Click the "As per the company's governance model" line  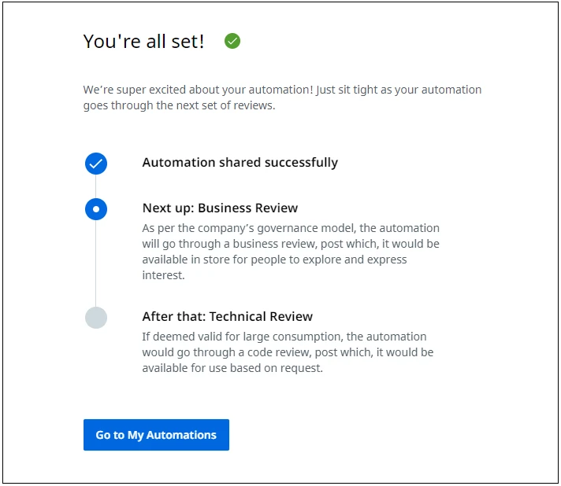[x=291, y=228]
